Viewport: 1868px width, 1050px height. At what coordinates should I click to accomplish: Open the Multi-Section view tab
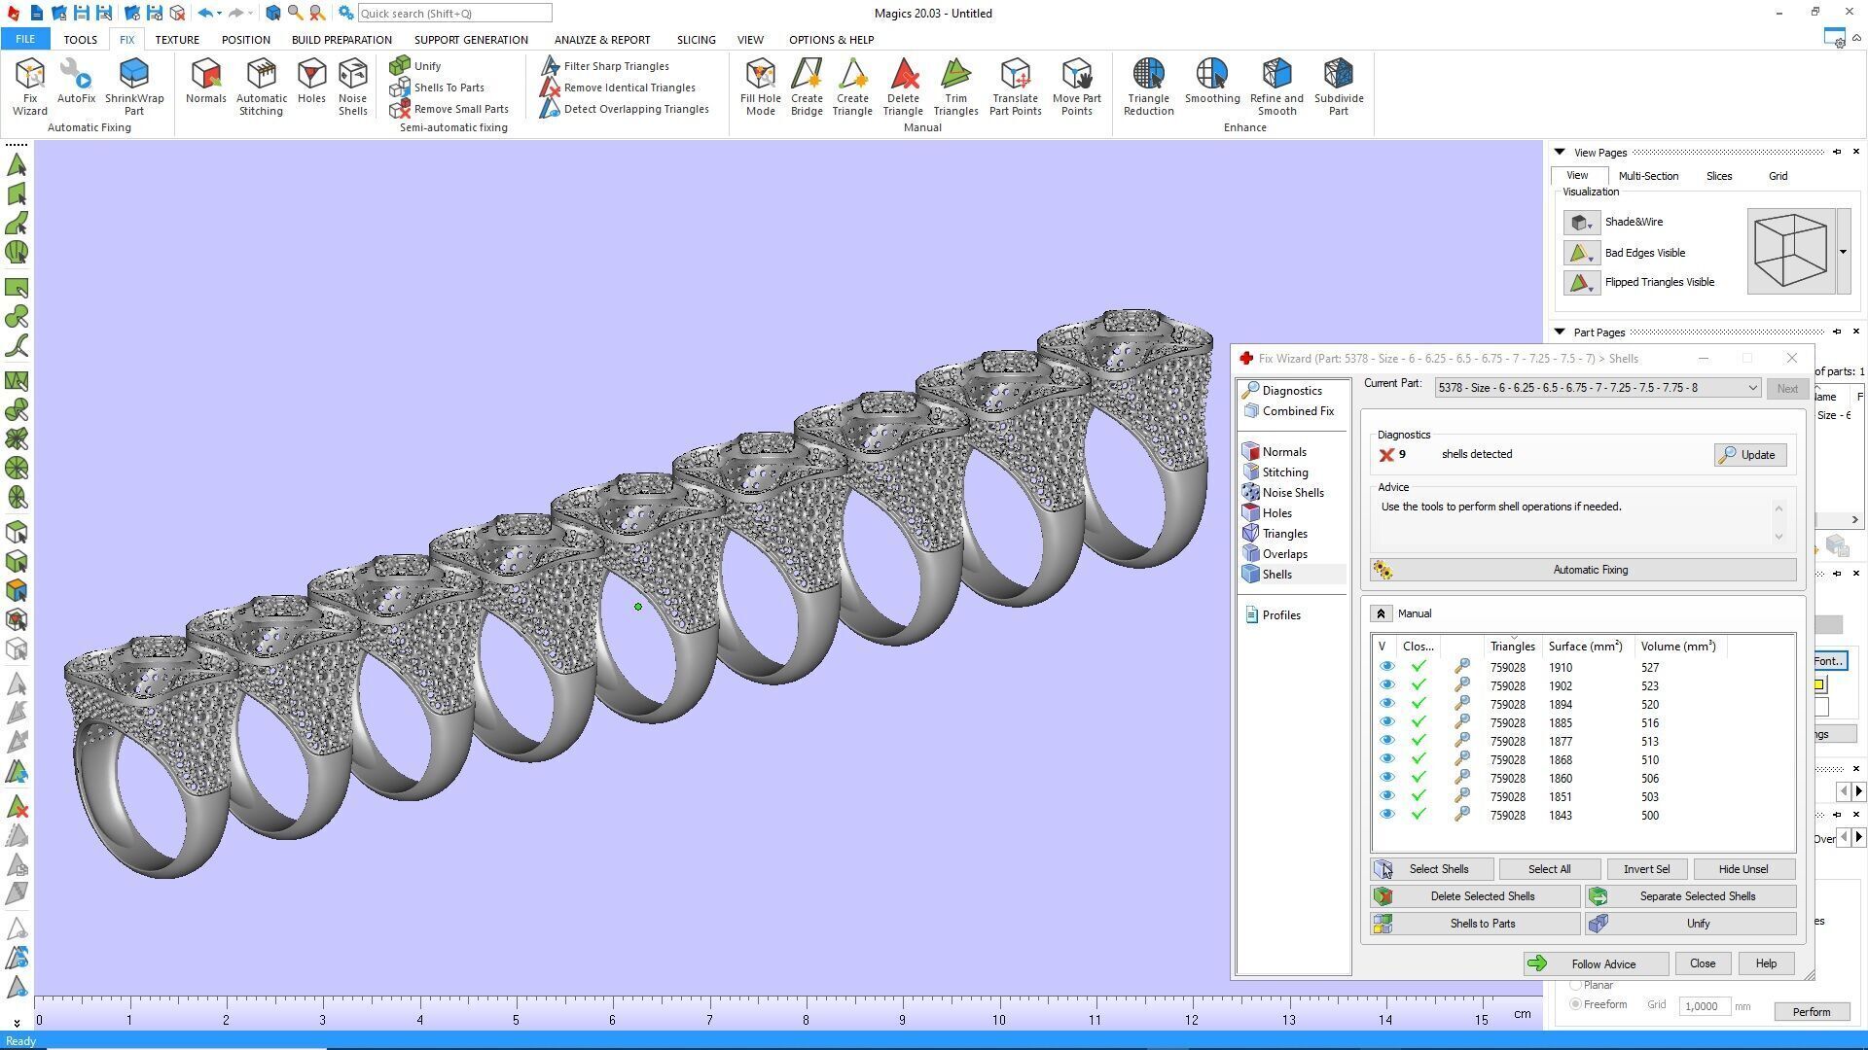coord(1648,176)
